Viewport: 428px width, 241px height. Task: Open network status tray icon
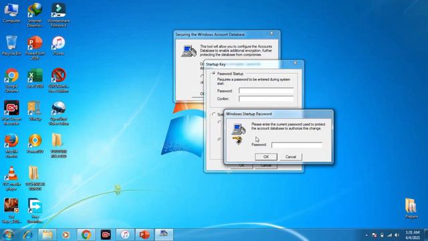pos(389,235)
